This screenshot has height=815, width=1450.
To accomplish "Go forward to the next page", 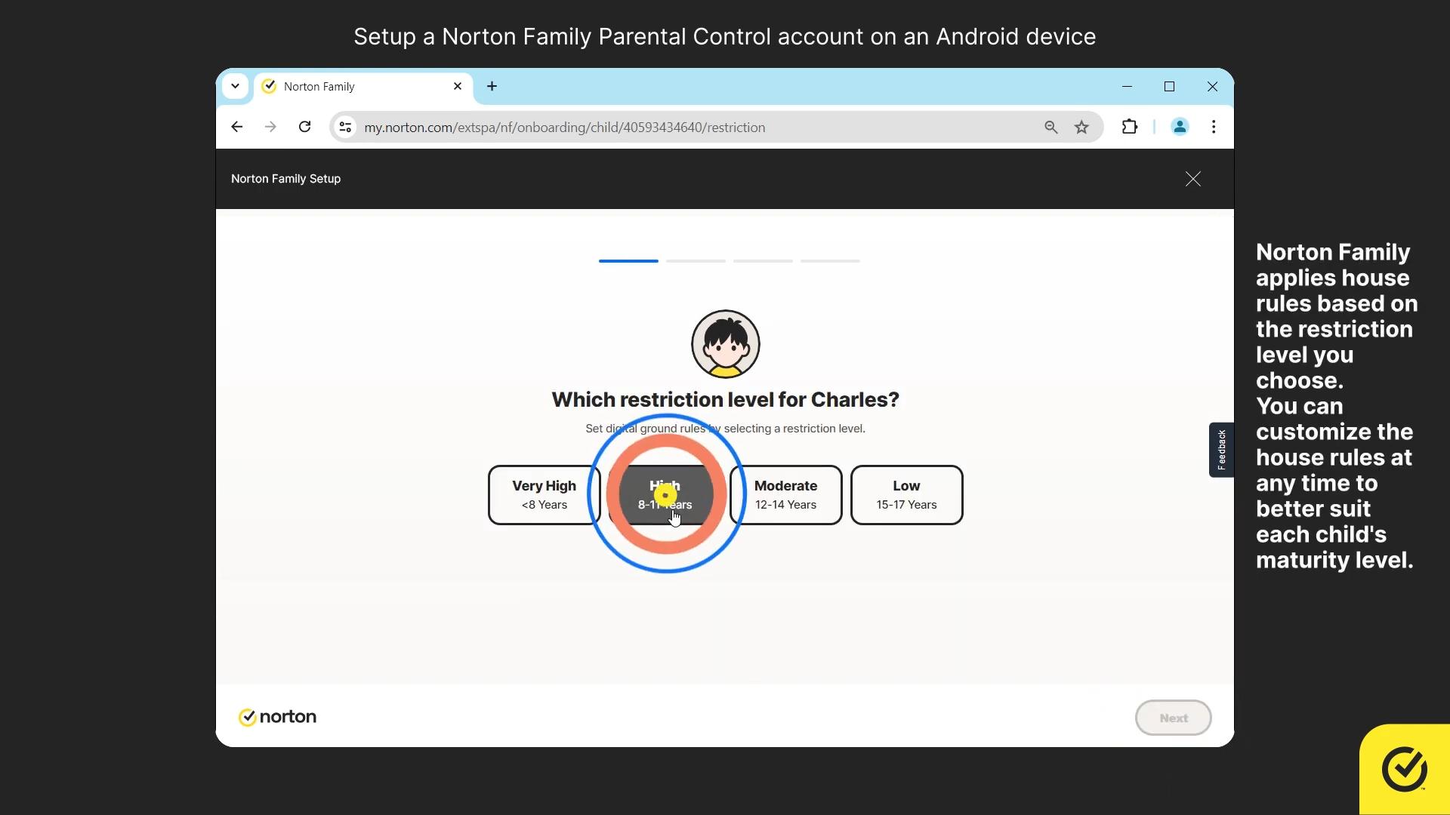I will pos(270,127).
